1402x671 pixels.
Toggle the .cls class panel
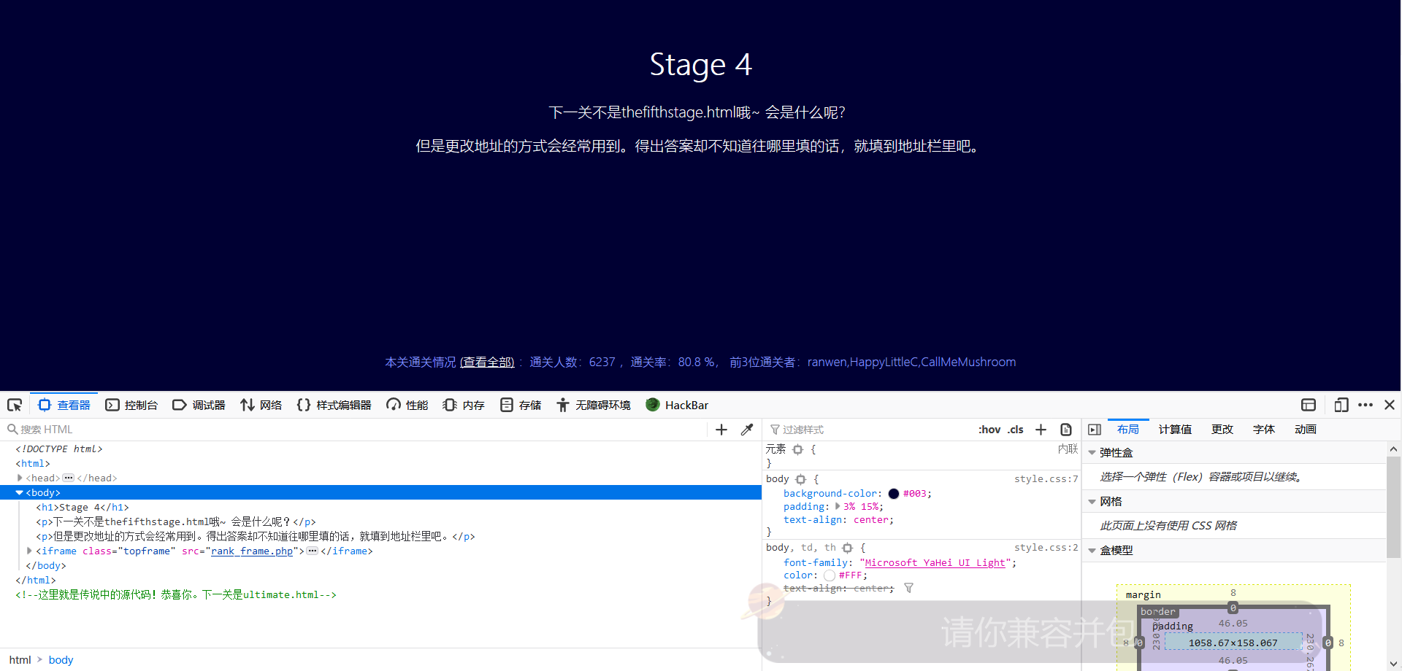(1016, 429)
